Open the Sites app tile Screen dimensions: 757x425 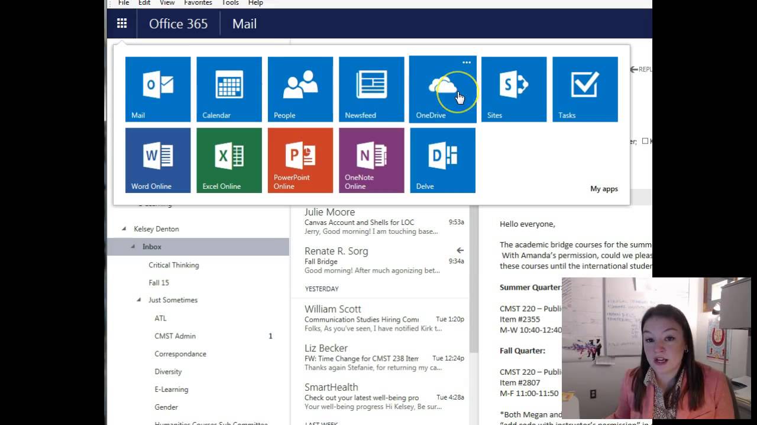[514, 89]
